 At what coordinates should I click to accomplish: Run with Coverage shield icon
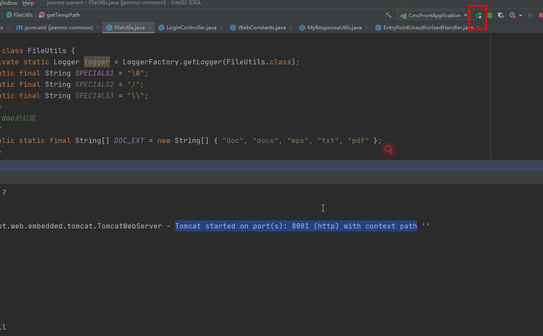tap(501, 16)
